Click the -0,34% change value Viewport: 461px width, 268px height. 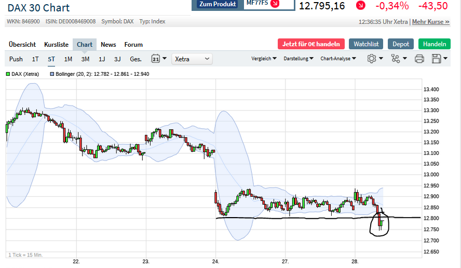(392, 6)
